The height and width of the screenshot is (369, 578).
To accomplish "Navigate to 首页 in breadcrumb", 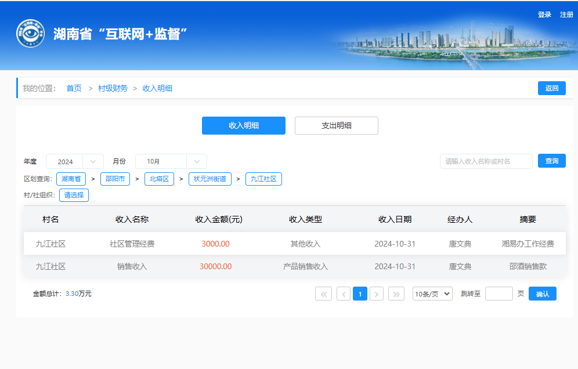I will [x=74, y=88].
